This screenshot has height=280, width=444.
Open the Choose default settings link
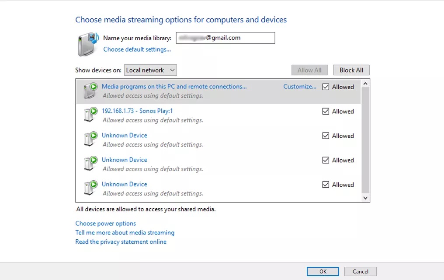[x=137, y=49]
